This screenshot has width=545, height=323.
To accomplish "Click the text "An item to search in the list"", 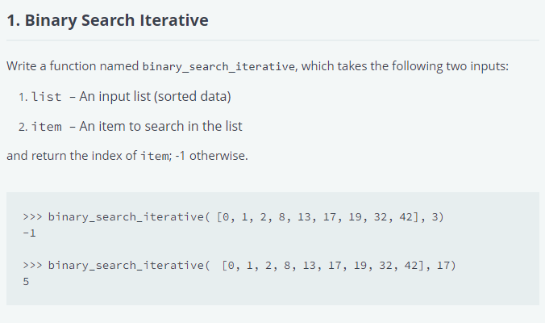I will [160, 126].
